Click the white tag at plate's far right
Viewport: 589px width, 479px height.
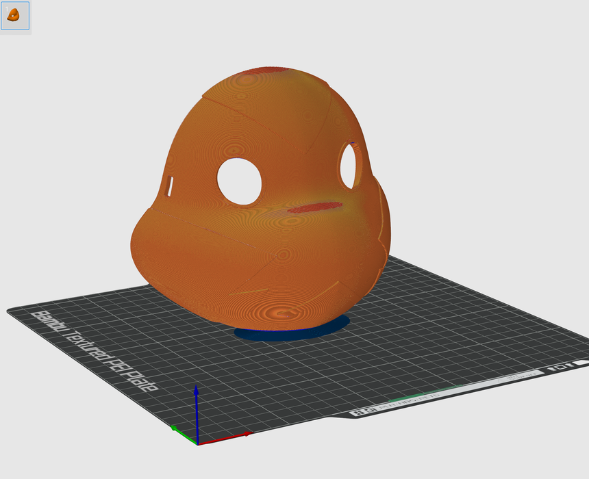[x=581, y=362]
